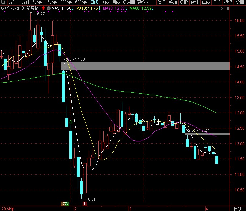Screen dimensions: 246x211
Task: Click the 涨 marker at chart bottom
Action: click(85, 204)
